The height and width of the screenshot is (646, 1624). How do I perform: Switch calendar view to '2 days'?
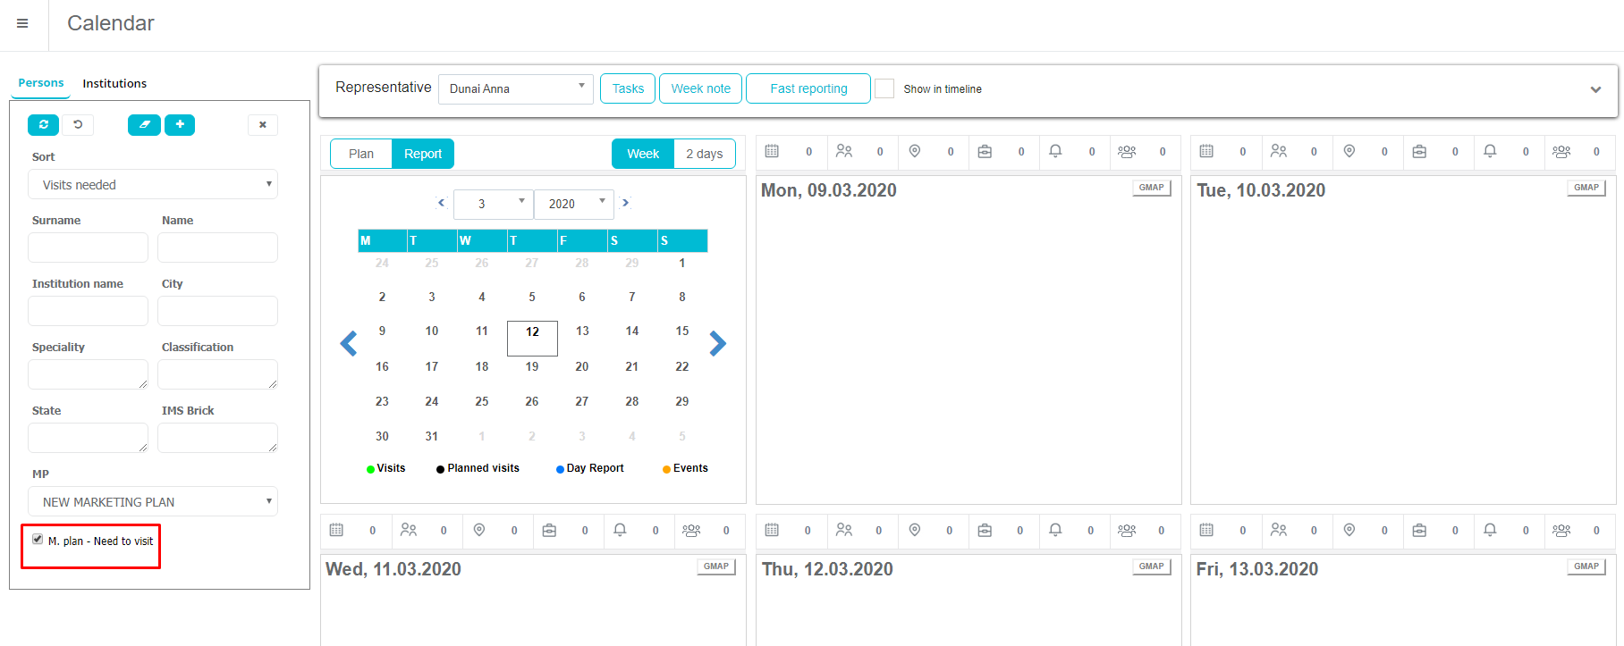pos(704,154)
